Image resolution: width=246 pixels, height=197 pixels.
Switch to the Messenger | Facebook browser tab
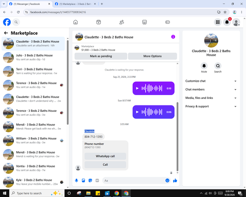point(30,4)
